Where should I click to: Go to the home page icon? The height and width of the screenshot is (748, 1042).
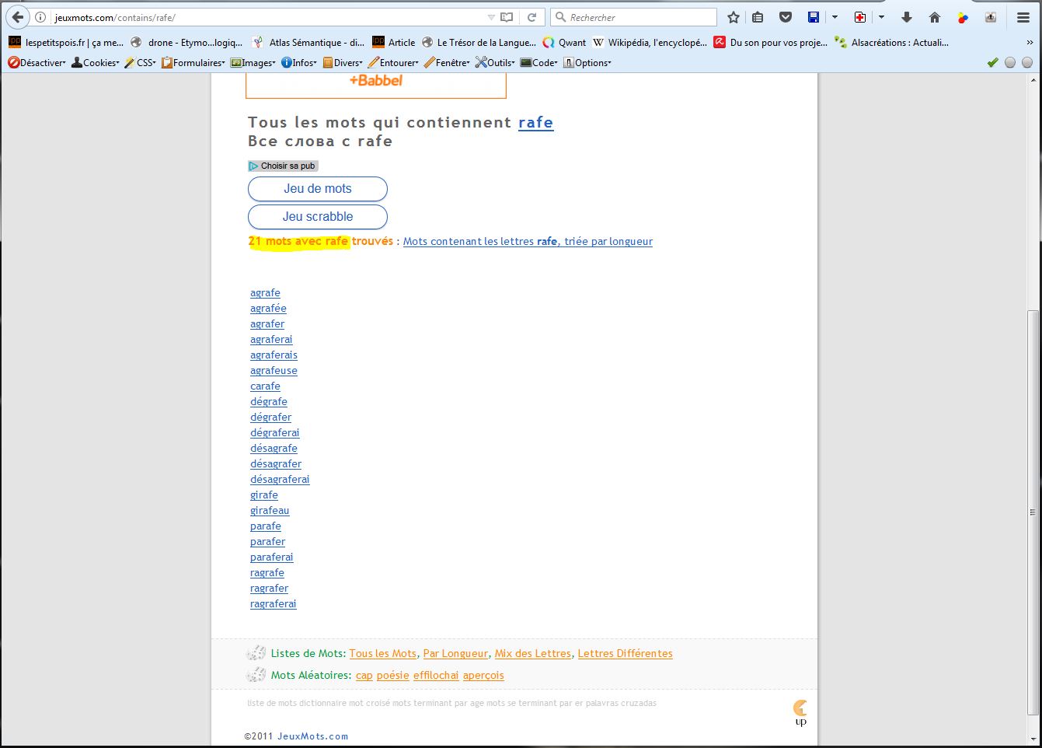pos(935,17)
